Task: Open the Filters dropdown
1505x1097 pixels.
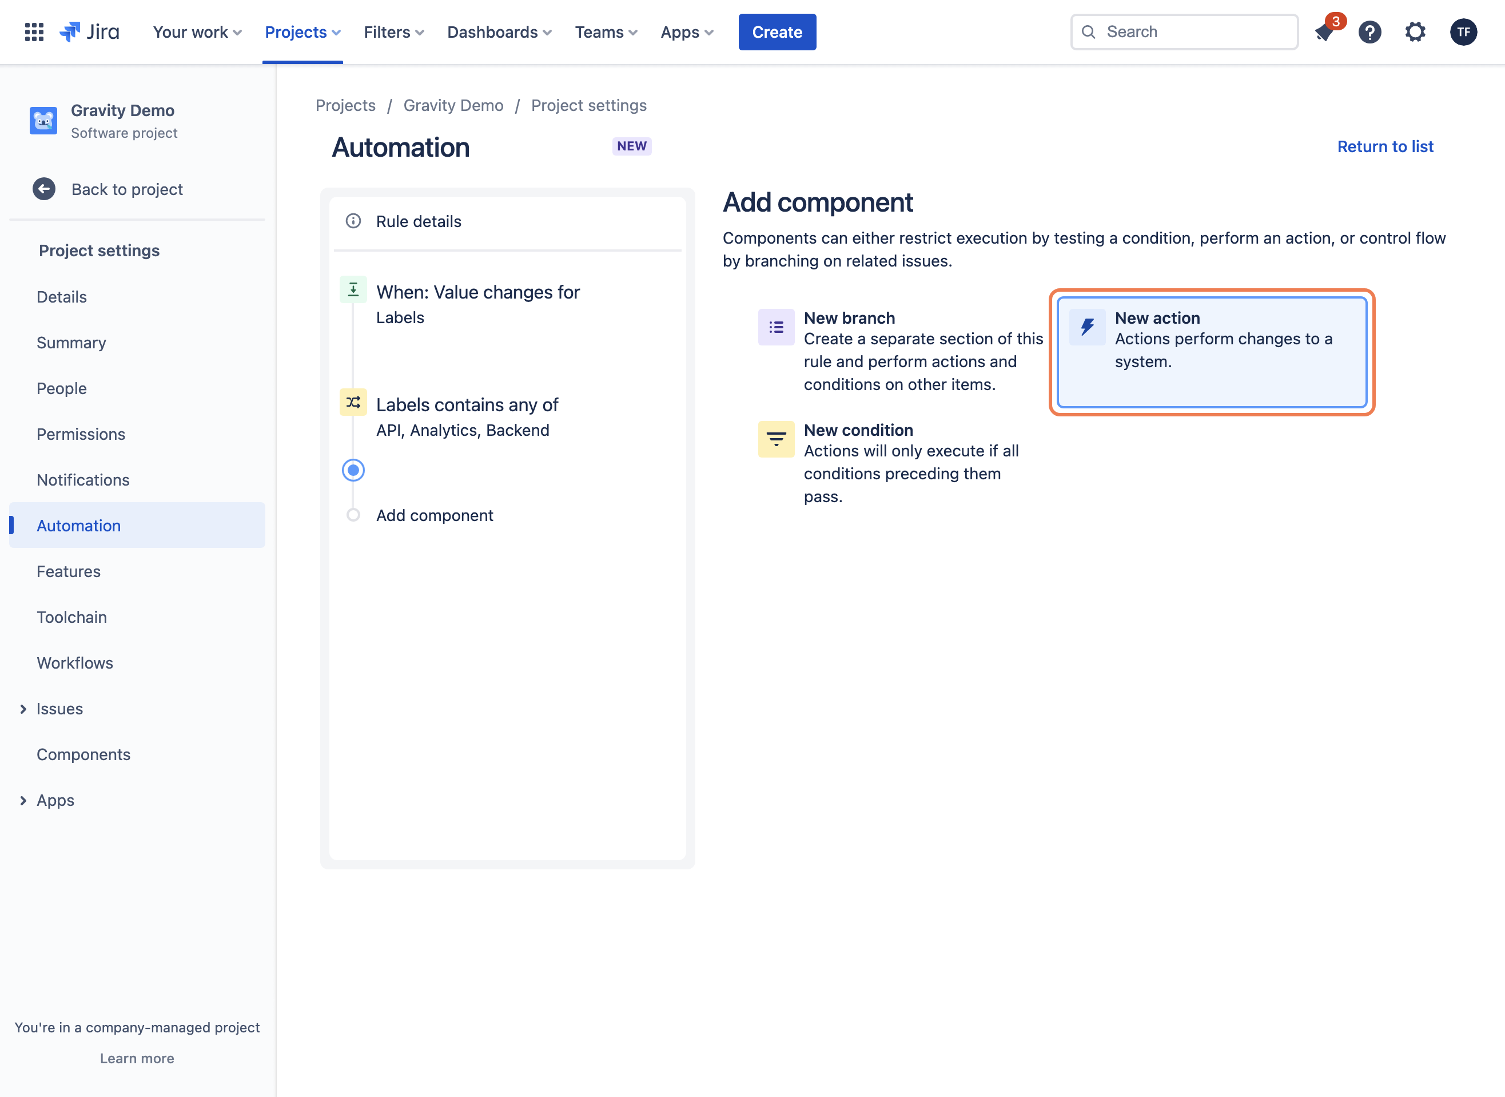Action: pos(393,32)
